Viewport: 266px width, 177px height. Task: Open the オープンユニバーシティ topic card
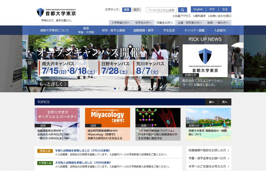pyautogui.click(x=57, y=124)
